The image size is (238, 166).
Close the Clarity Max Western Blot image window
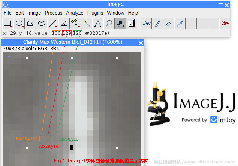click(141, 43)
